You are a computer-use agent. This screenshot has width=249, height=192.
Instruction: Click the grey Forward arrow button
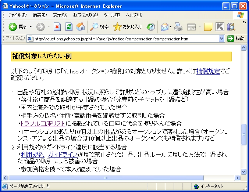pos(40,27)
